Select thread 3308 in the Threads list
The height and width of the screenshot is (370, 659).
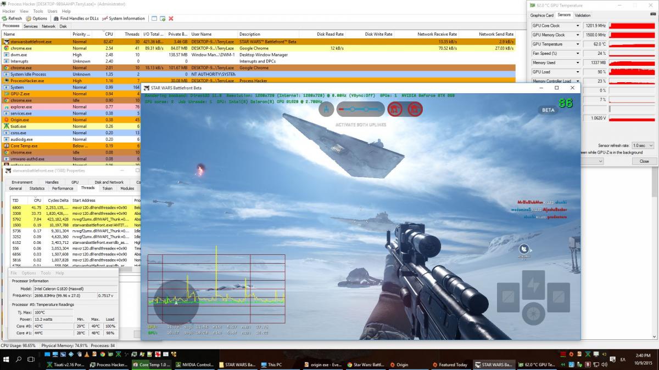[x=76, y=214]
